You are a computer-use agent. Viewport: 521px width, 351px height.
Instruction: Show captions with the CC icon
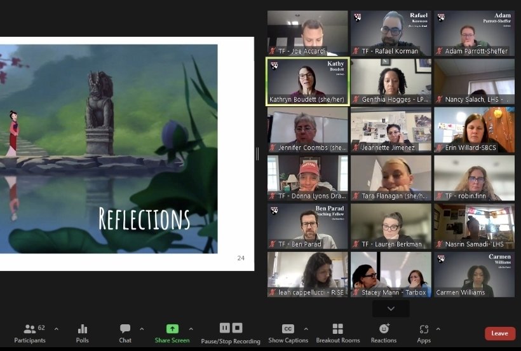pos(288,329)
